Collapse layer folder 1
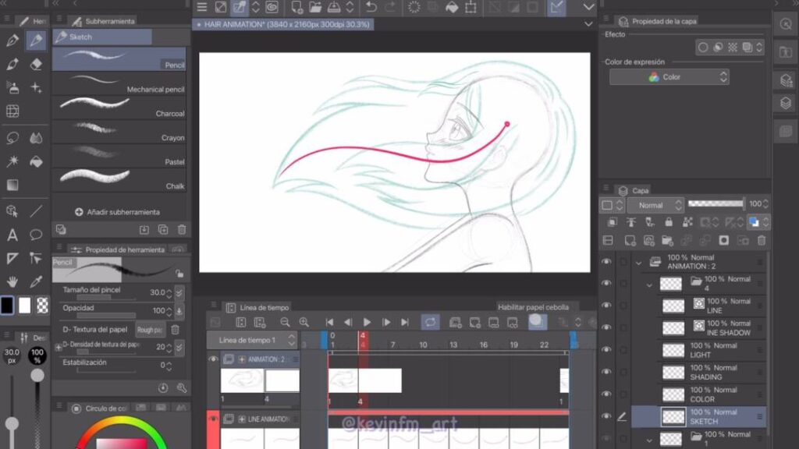This screenshot has width=799, height=449. coord(649,440)
